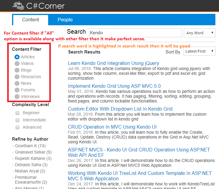Open the Latest First sort dropdown

tap(199, 51)
